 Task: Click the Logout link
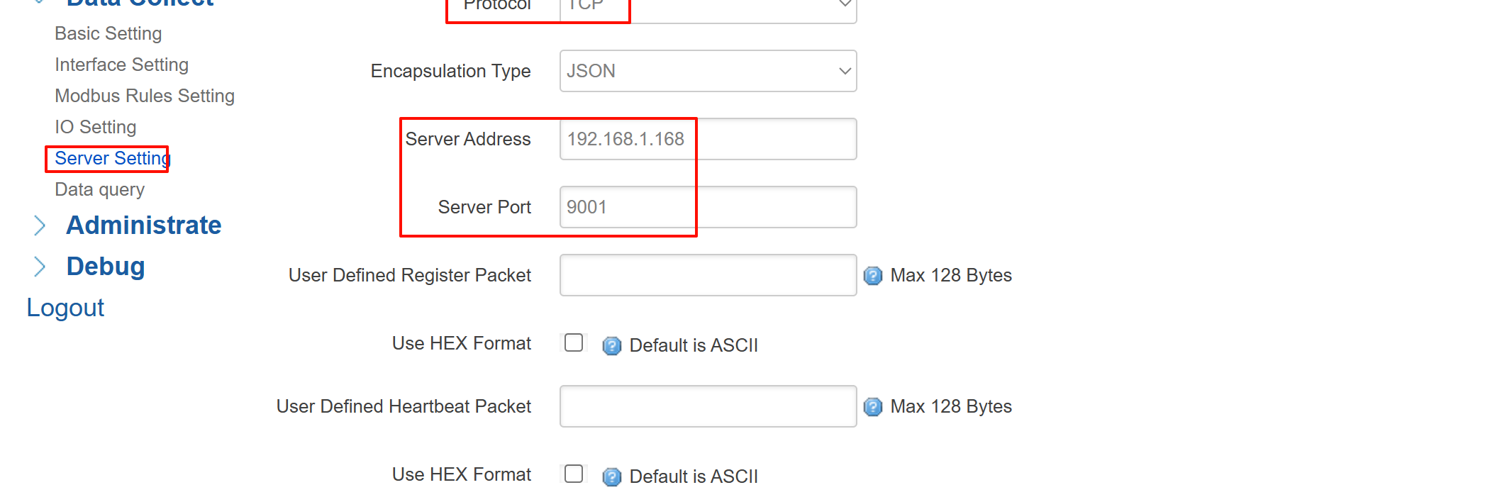(65, 308)
